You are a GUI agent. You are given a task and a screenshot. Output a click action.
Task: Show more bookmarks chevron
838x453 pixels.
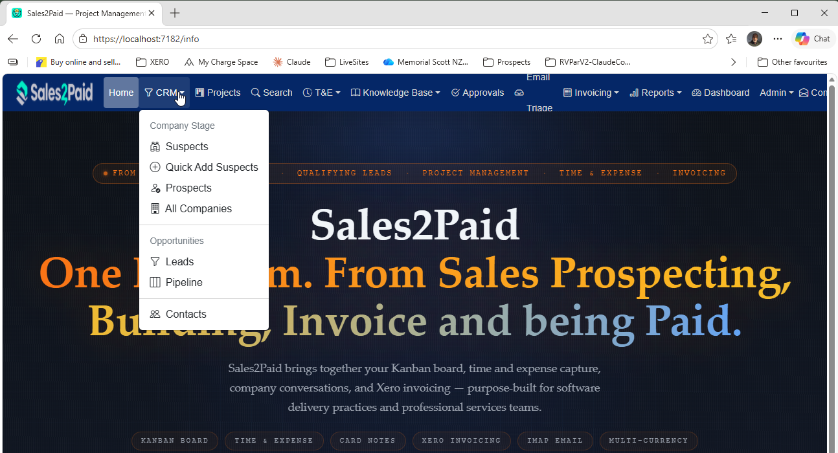(733, 62)
